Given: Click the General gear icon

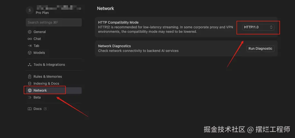Looking at the screenshot, I should tap(30, 32).
